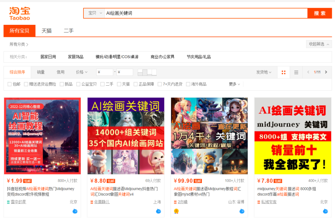The height and width of the screenshot is (219, 335).
Task: Sort by 综合排序
Action: coord(17,72)
